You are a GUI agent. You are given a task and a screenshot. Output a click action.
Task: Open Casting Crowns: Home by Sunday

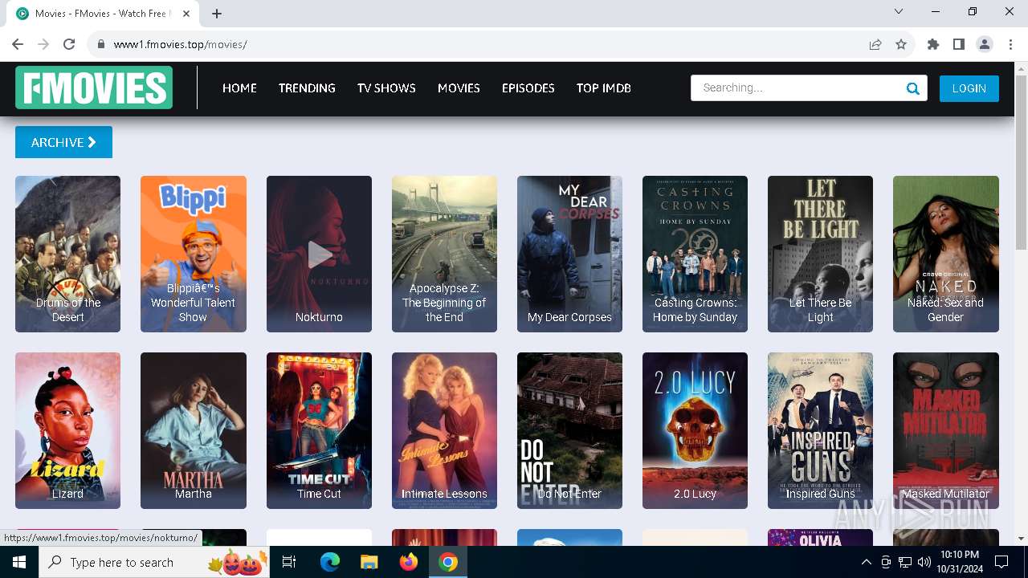pos(695,254)
